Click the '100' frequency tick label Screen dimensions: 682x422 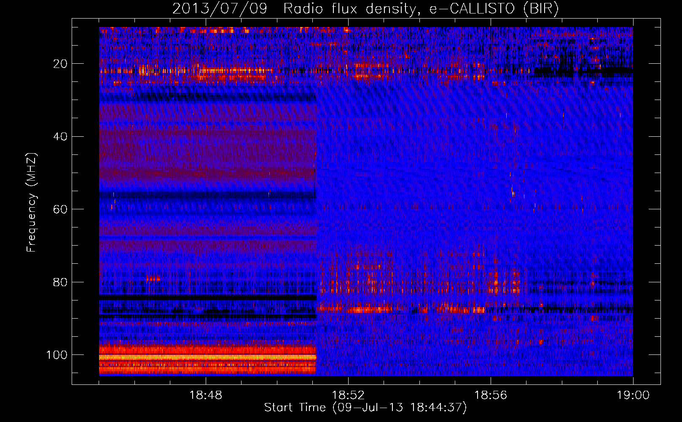coord(57,355)
